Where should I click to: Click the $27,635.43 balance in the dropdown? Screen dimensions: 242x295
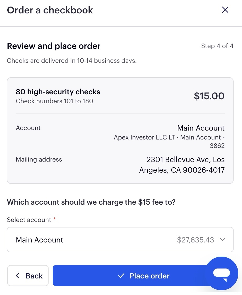(195, 240)
